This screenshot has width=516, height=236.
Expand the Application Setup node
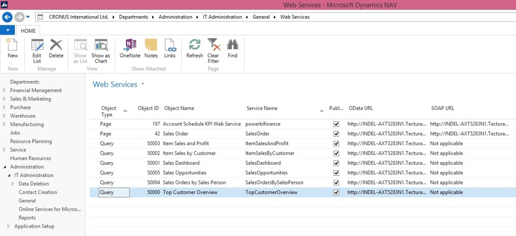click(x=9, y=226)
